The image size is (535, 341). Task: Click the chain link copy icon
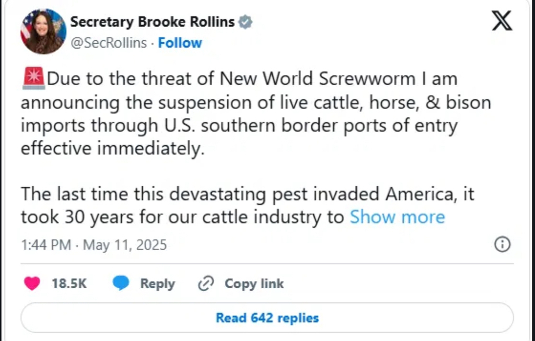click(x=206, y=284)
